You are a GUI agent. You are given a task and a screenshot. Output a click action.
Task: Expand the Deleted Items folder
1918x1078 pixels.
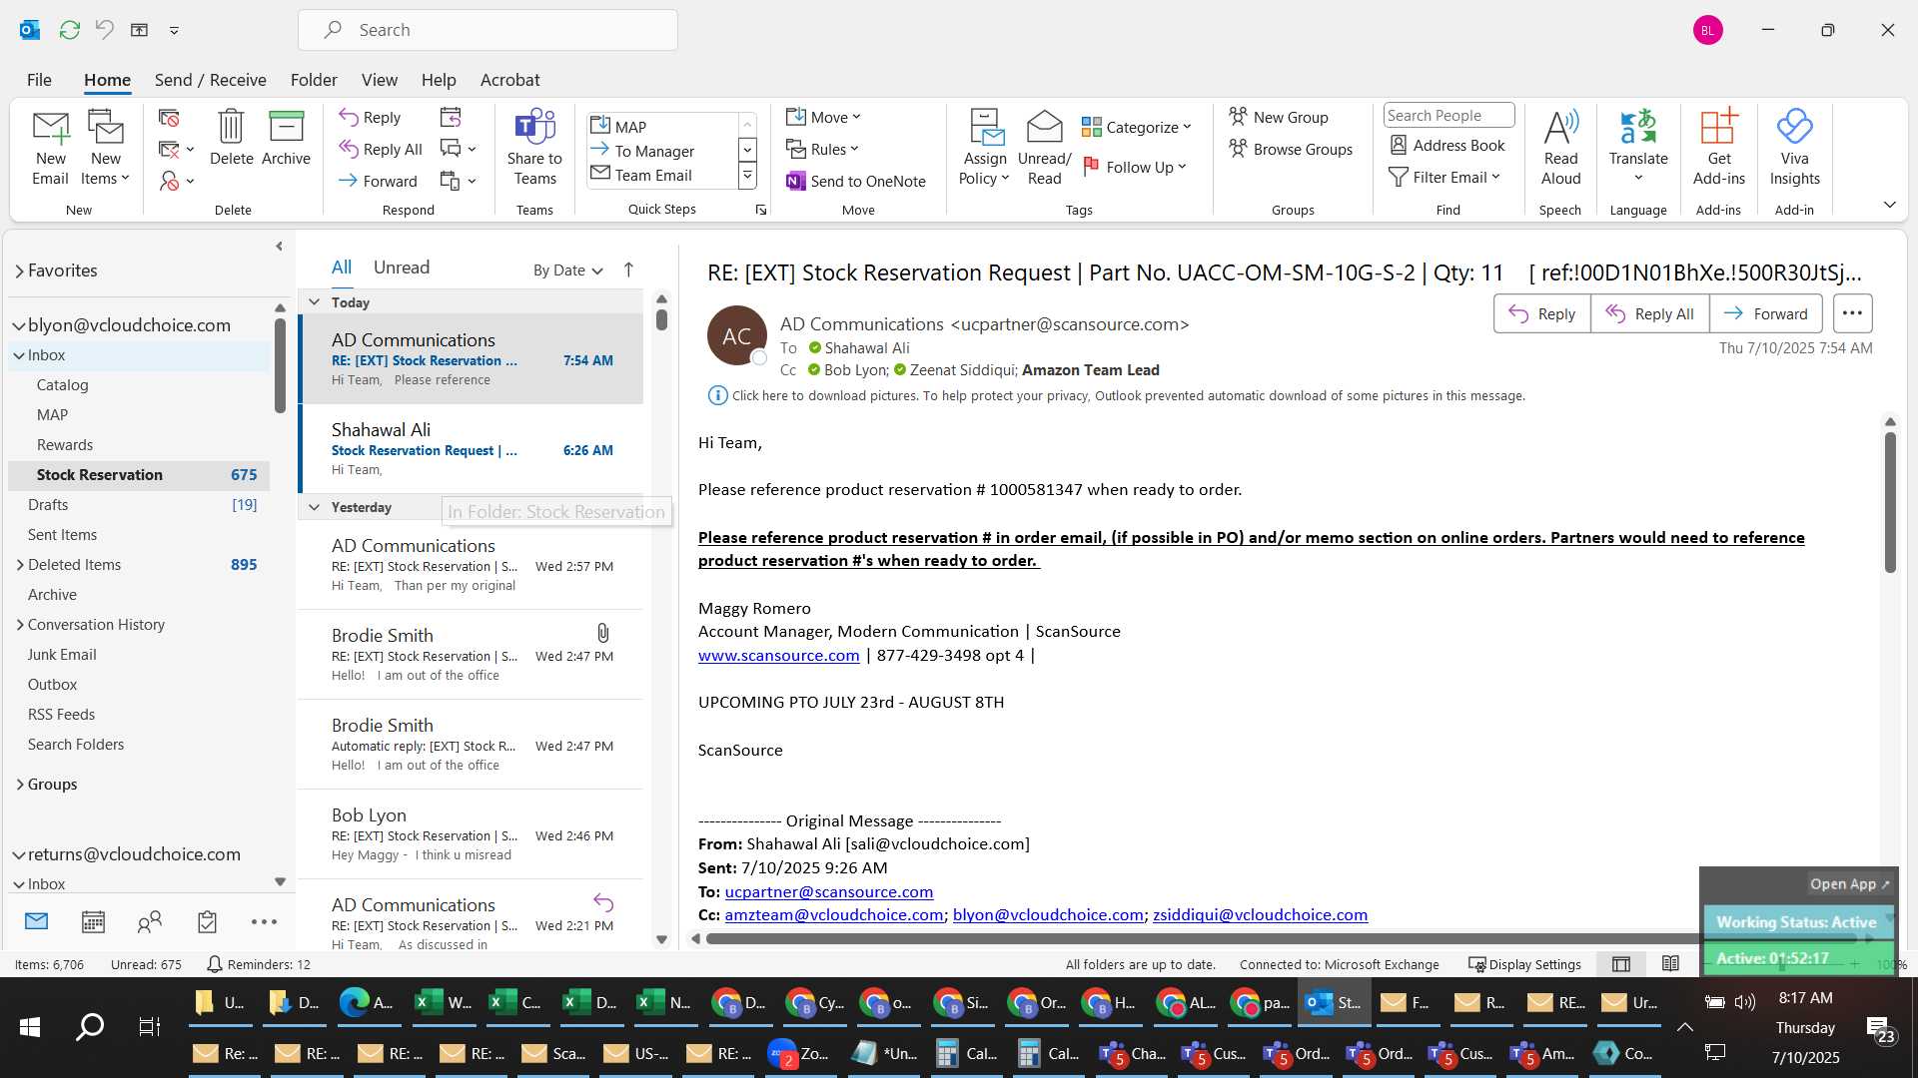pos(20,565)
